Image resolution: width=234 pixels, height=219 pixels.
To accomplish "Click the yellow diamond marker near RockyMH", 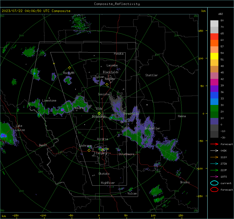I will [x=69, y=68].
